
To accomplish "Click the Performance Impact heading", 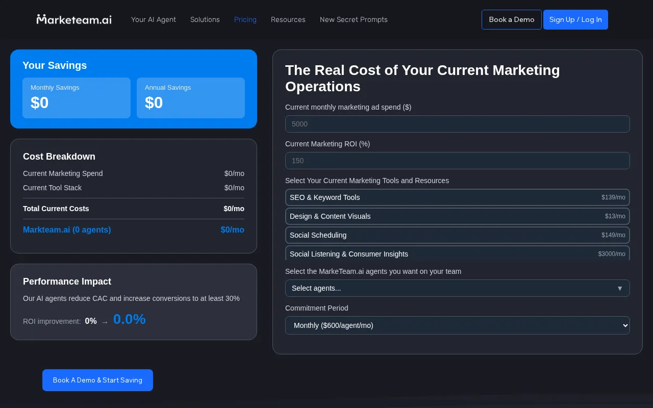I will point(67,282).
